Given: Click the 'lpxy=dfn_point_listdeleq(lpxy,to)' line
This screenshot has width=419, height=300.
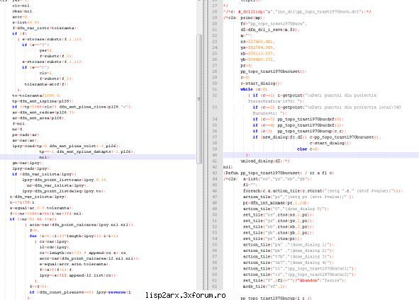Looking at the screenshot, I should point(64,191).
